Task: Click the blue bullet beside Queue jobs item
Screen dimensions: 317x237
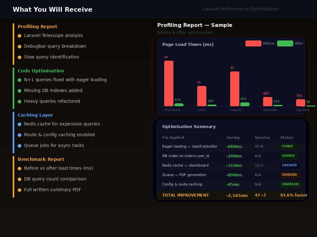Action: (19, 146)
